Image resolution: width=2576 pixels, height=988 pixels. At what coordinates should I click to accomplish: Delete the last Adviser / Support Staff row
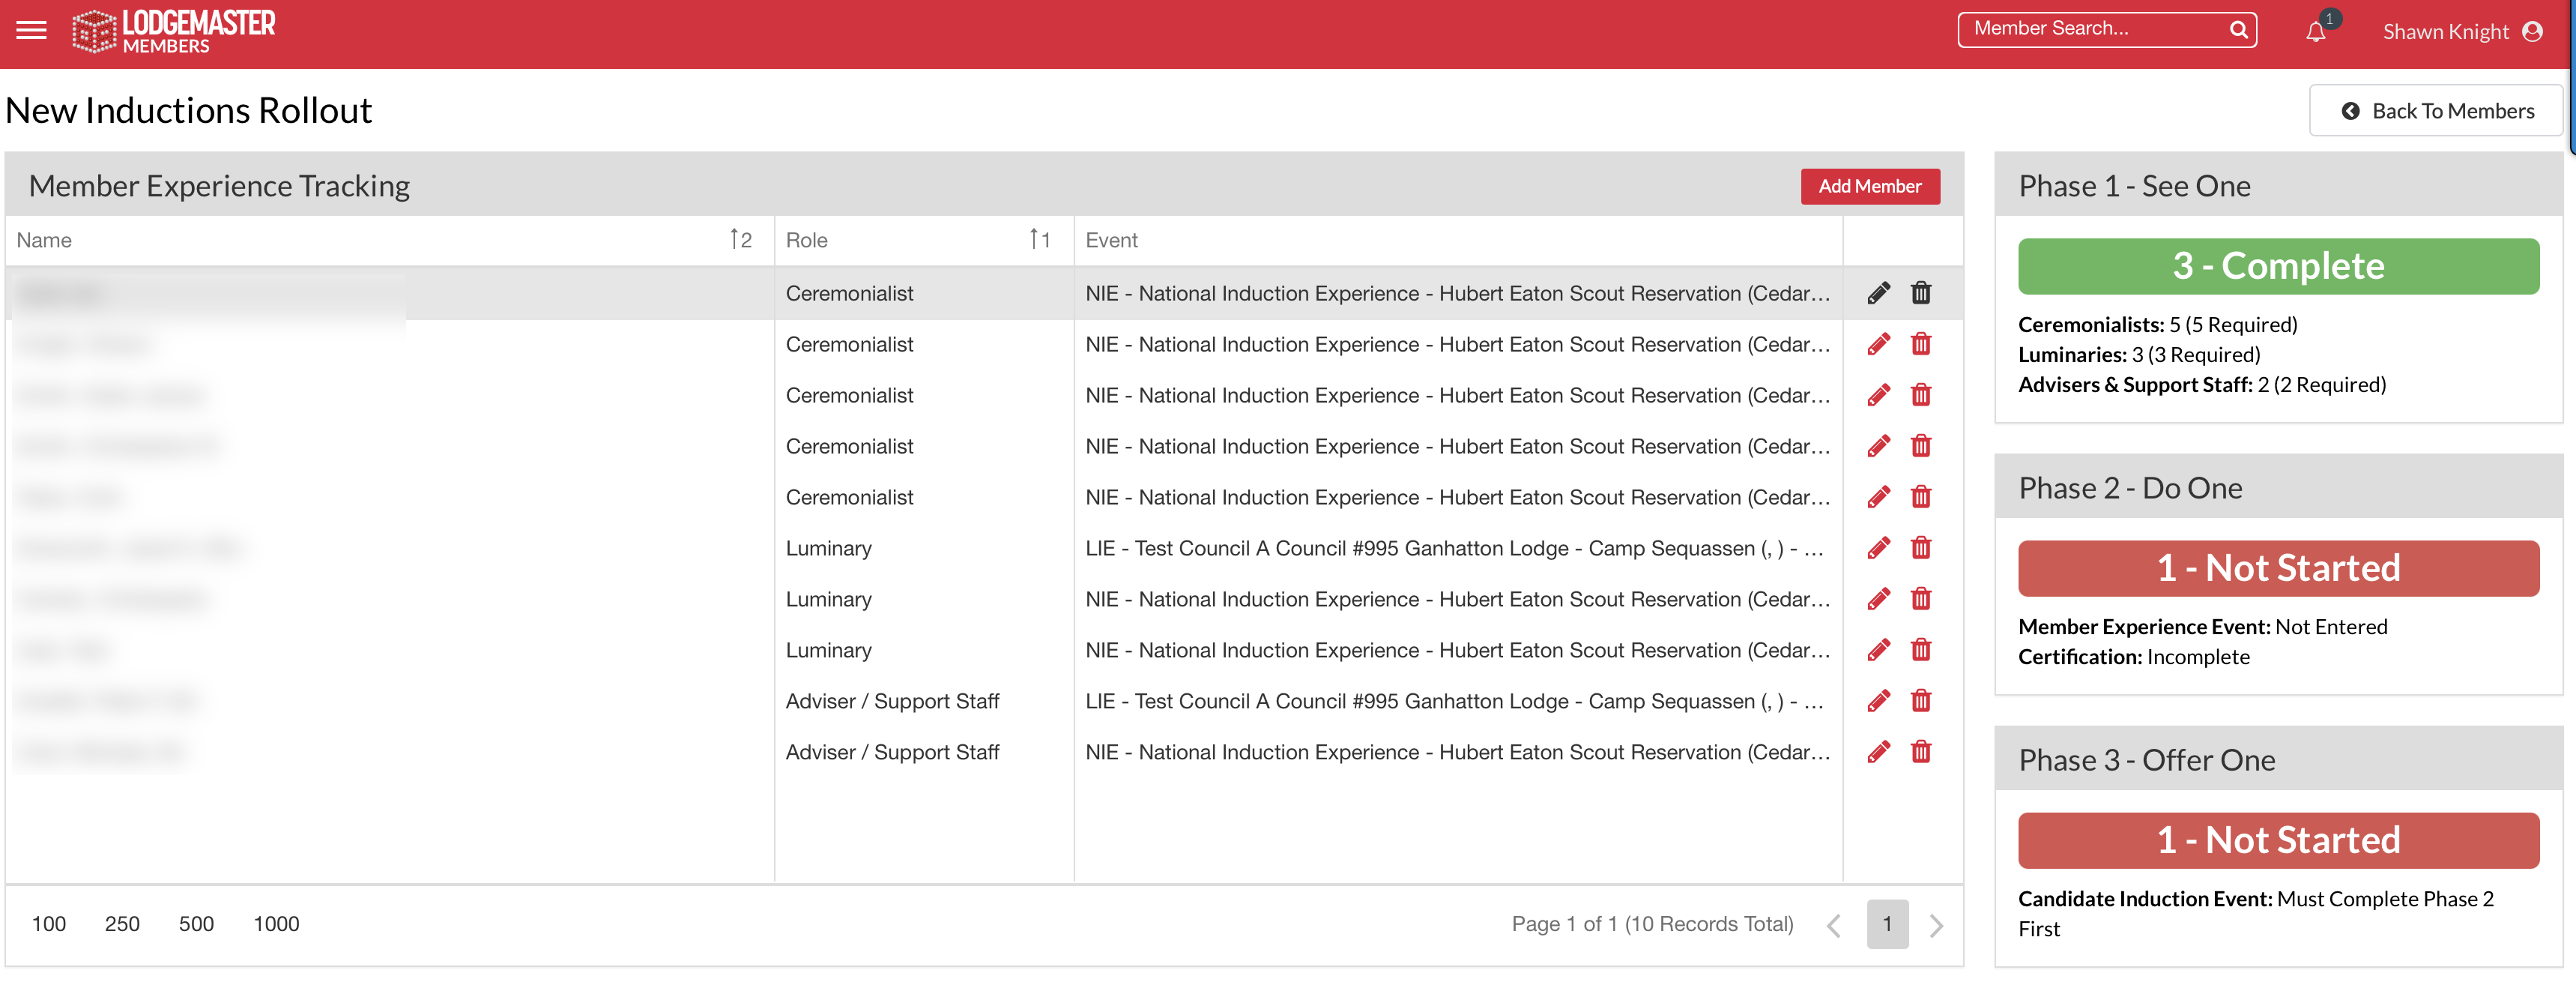coord(1920,752)
